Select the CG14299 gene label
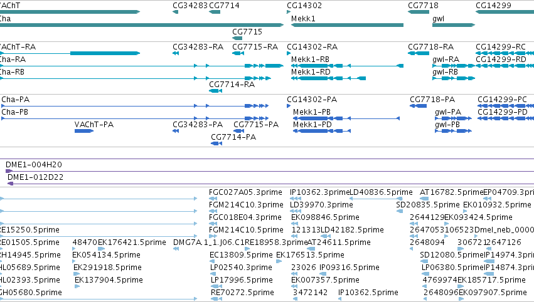Image resolution: width=534 pixels, height=302 pixels. (x=493, y=6)
